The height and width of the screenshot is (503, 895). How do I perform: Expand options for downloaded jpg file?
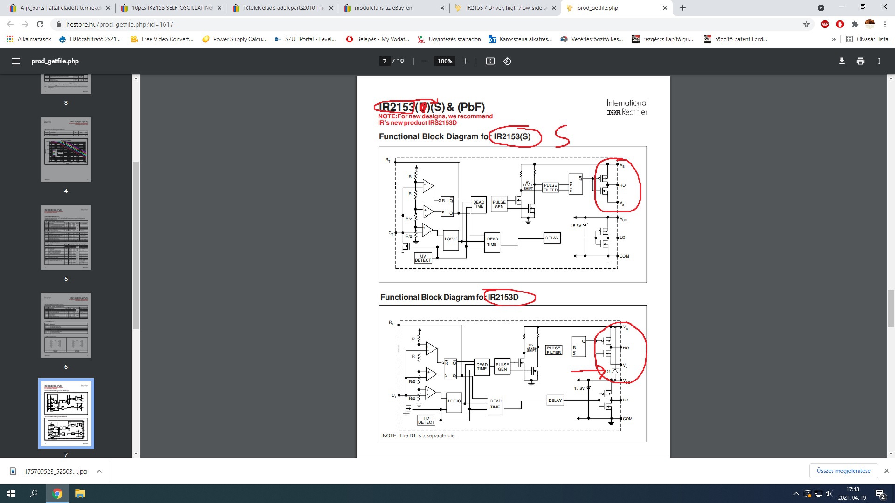(x=99, y=471)
